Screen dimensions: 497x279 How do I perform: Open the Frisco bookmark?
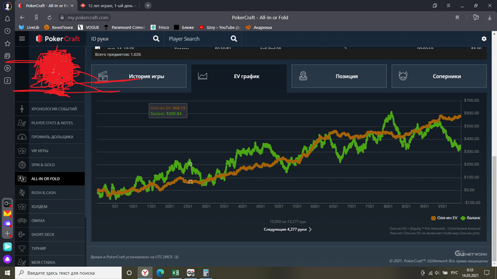pos(160,28)
